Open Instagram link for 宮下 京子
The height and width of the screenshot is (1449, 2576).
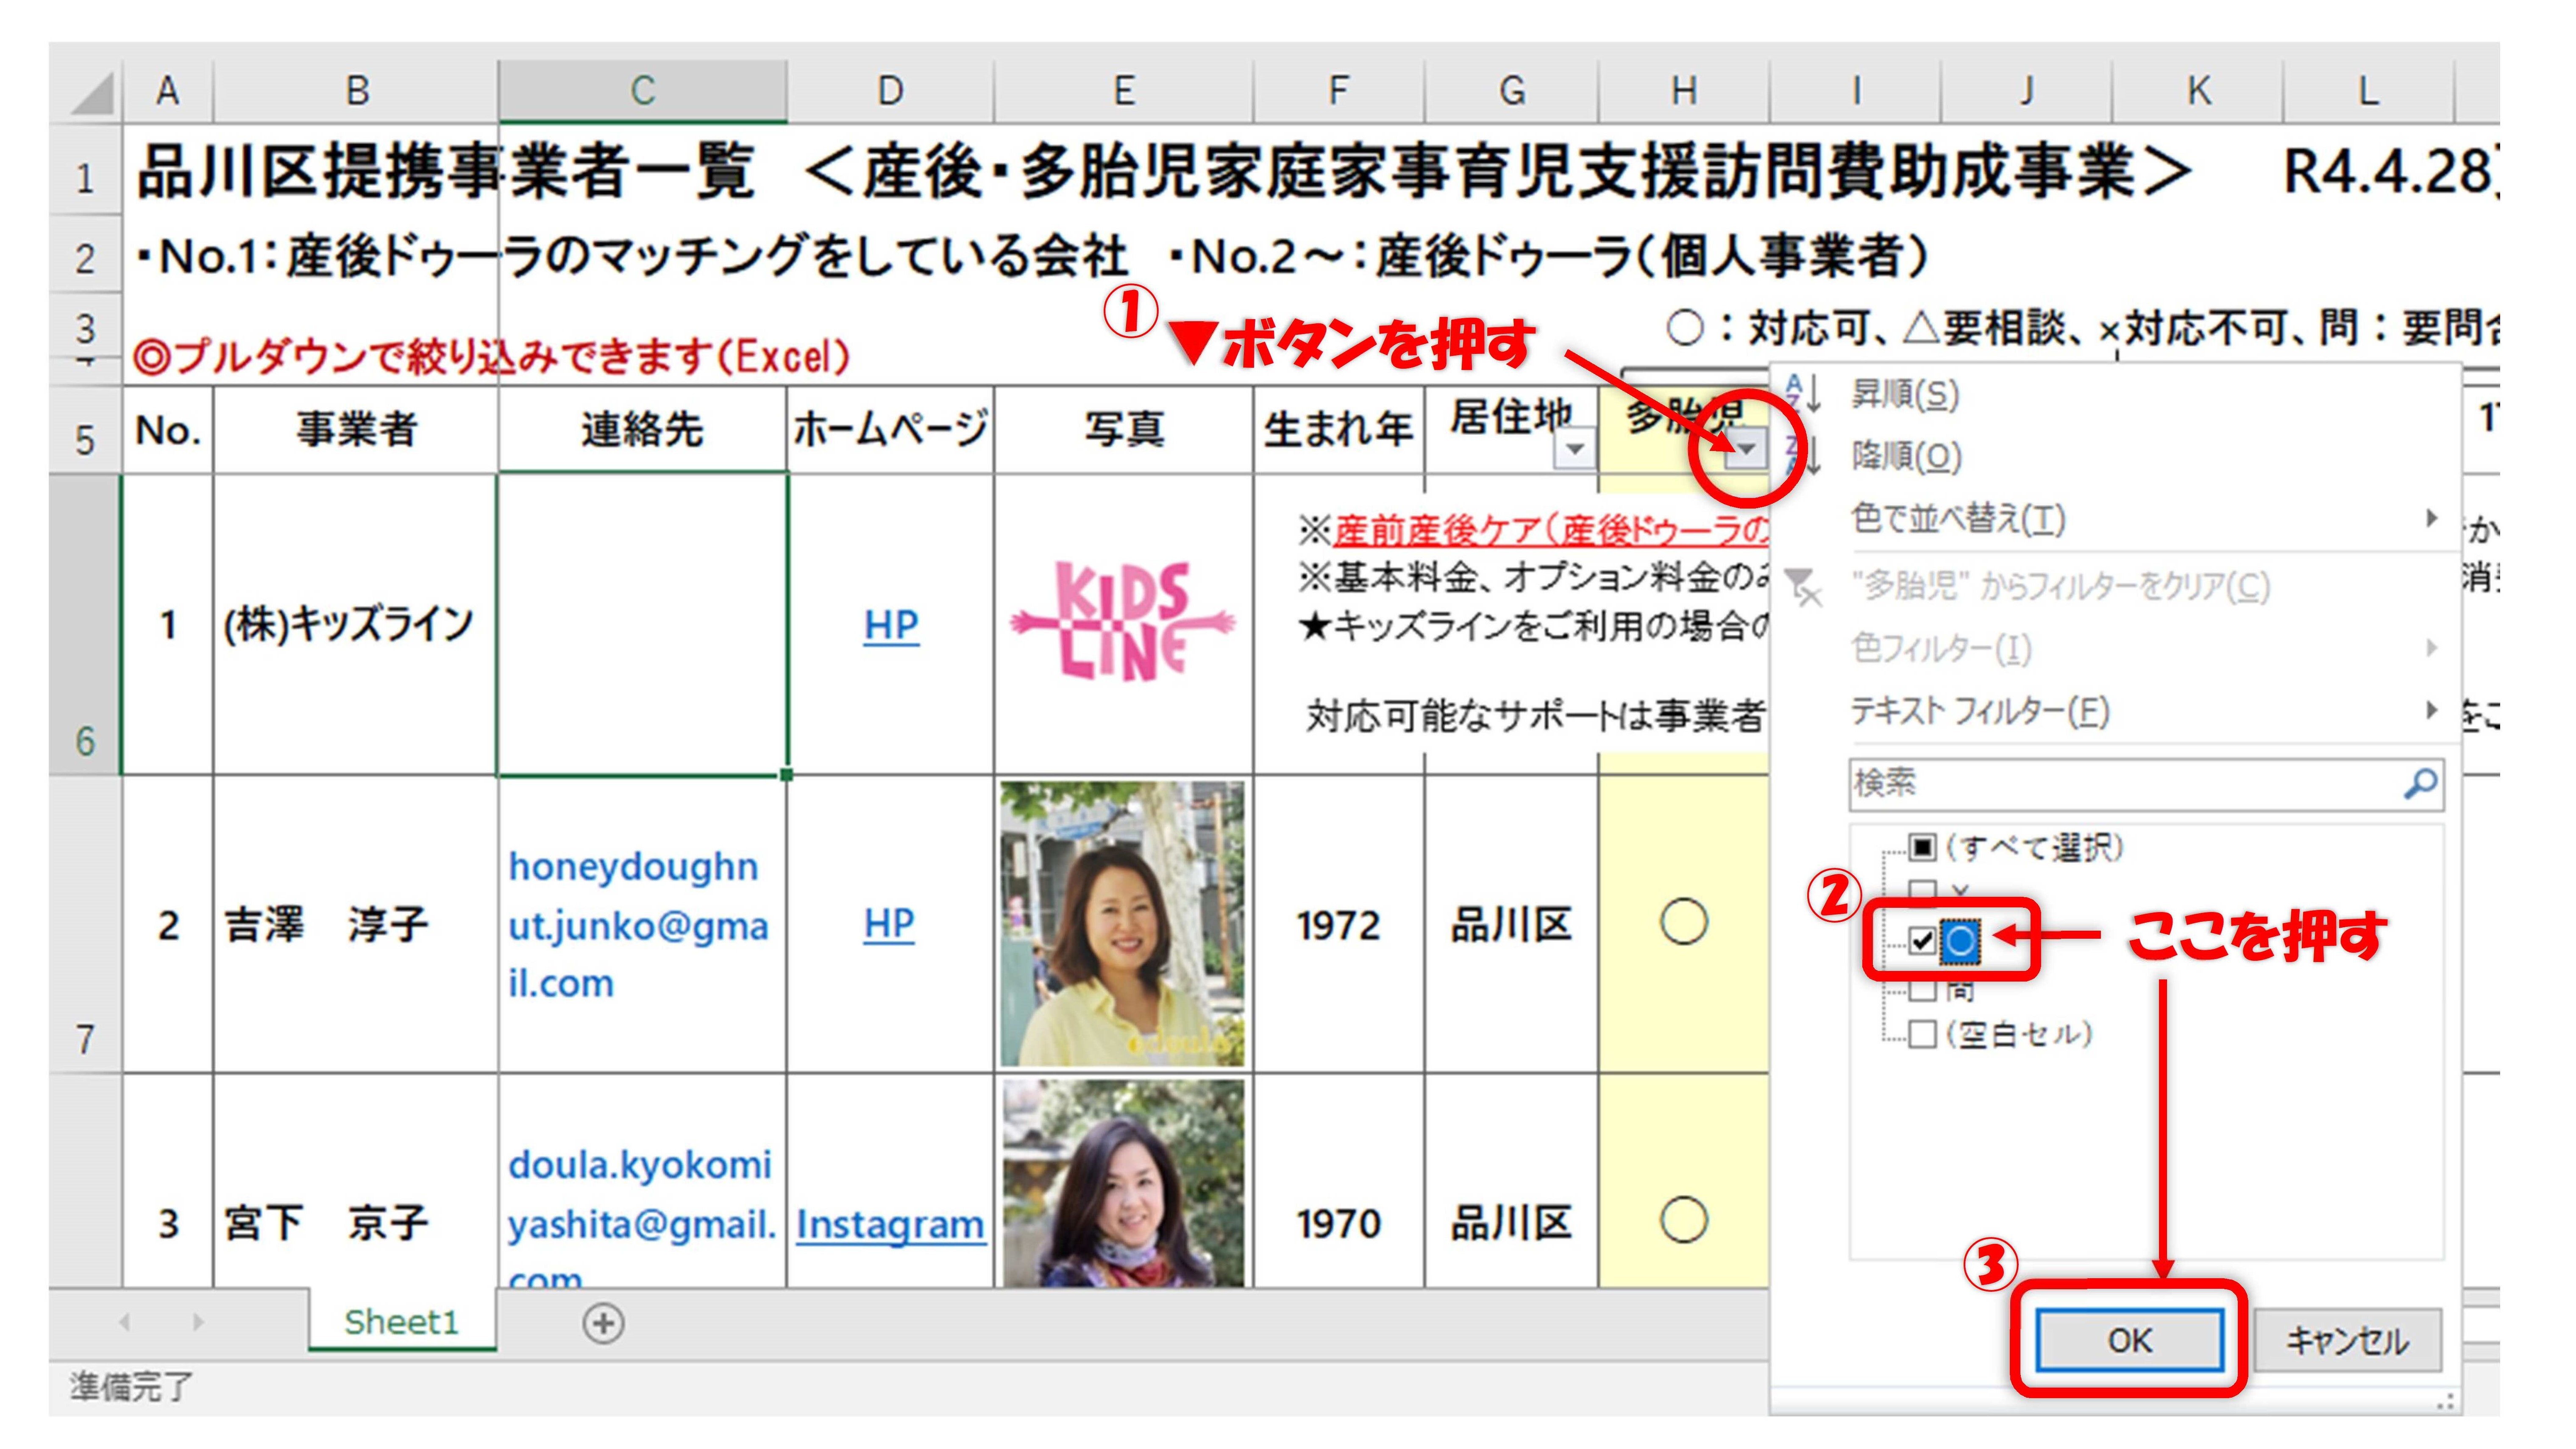click(x=890, y=1224)
